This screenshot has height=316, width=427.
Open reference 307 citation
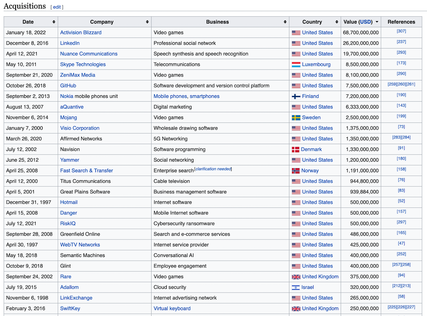point(401,31)
